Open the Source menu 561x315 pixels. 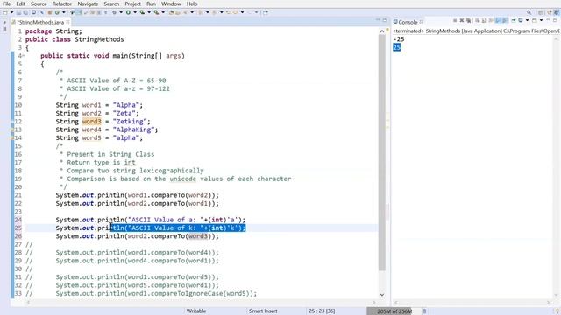pyautogui.click(x=39, y=3)
